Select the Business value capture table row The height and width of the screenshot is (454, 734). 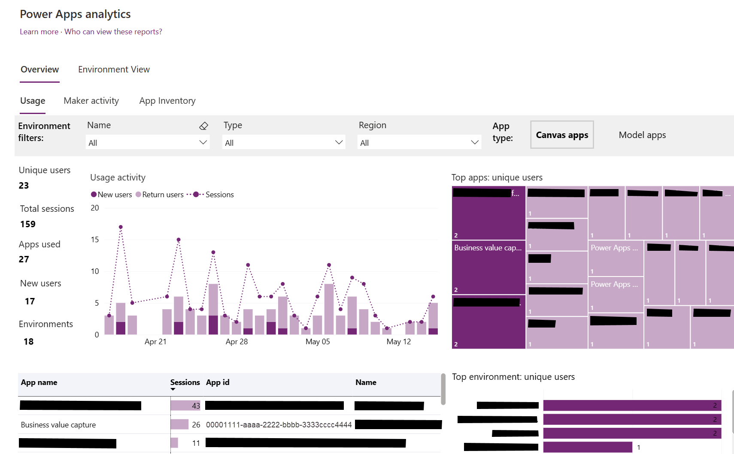point(230,424)
